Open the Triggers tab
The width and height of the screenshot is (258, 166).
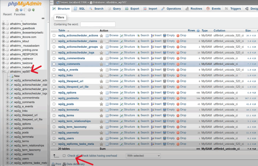[x=233, y=9]
